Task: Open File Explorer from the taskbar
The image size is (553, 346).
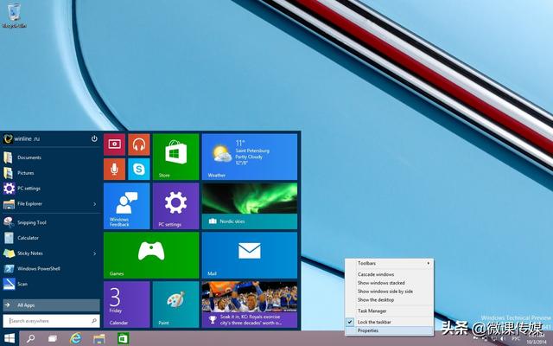Action: tap(99, 339)
